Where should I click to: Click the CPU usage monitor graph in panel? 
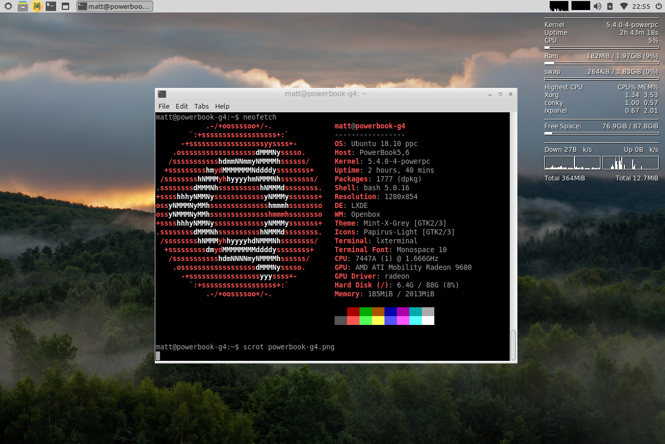559,6
